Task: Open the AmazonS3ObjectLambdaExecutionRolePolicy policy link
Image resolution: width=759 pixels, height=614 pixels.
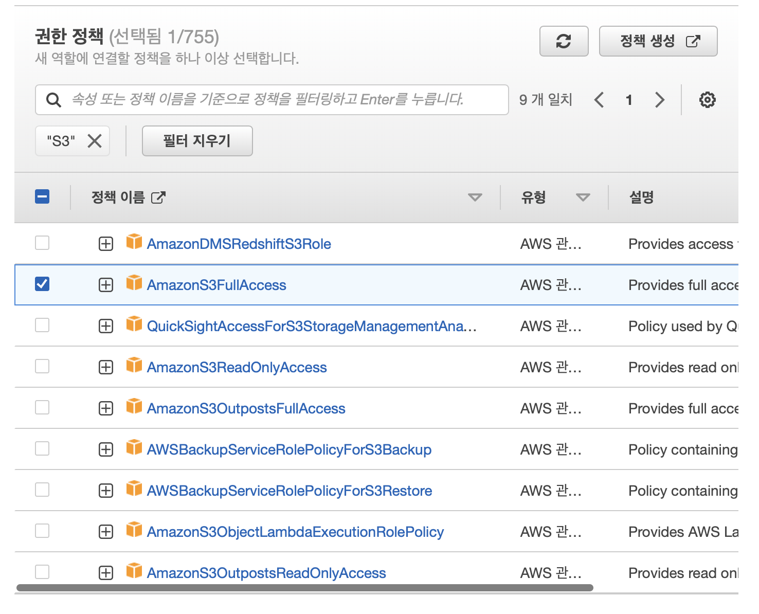Action: click(296, 532)
